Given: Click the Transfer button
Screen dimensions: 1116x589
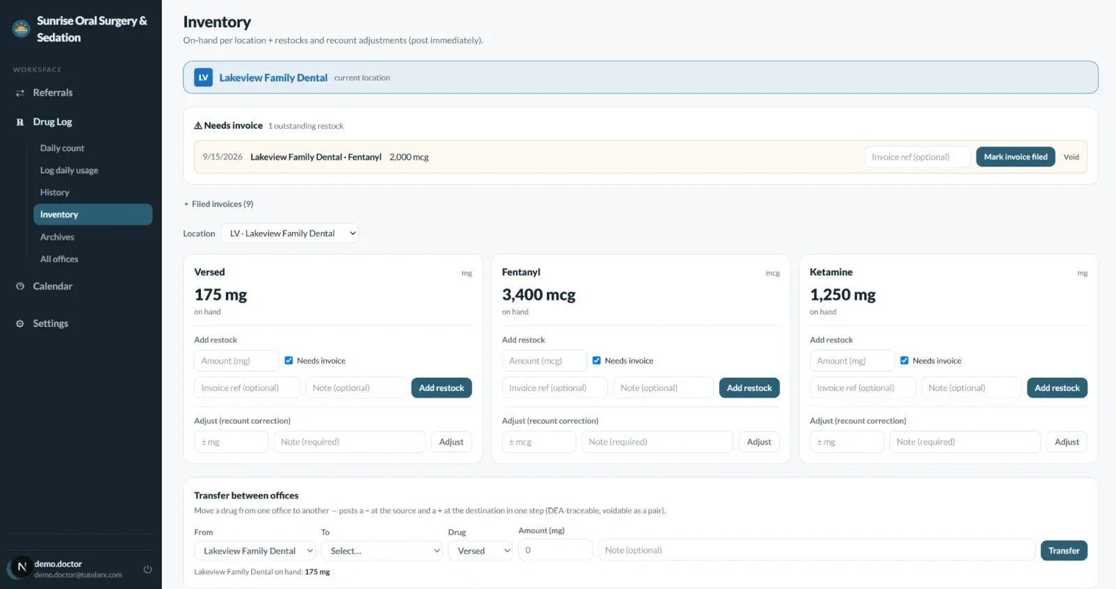Looking at the screenshot, I should 1064,551.
